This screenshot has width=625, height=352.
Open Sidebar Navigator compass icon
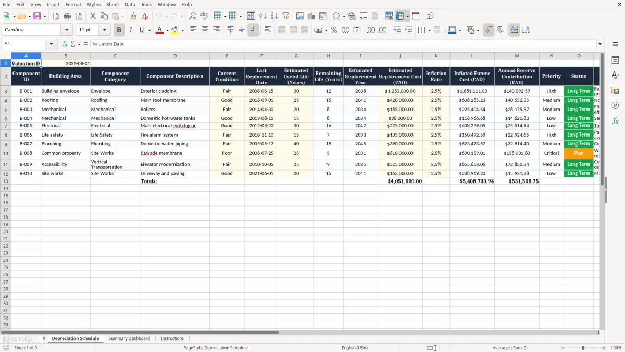pyautogui.click(x=615, y=105)
